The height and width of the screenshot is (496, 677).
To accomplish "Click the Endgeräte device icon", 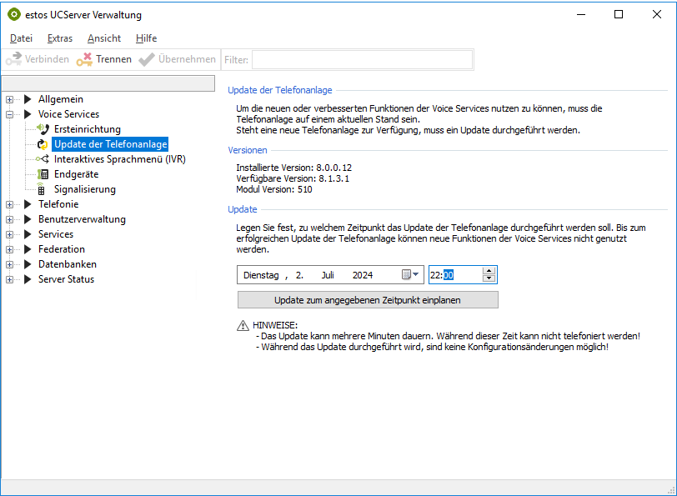I will (43, 174).
